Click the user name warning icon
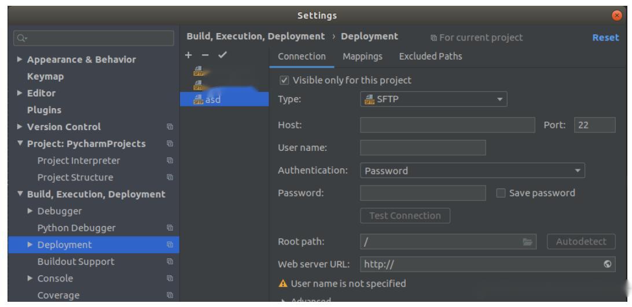Screen dimensions: 632x307 (x=282, y=284)
